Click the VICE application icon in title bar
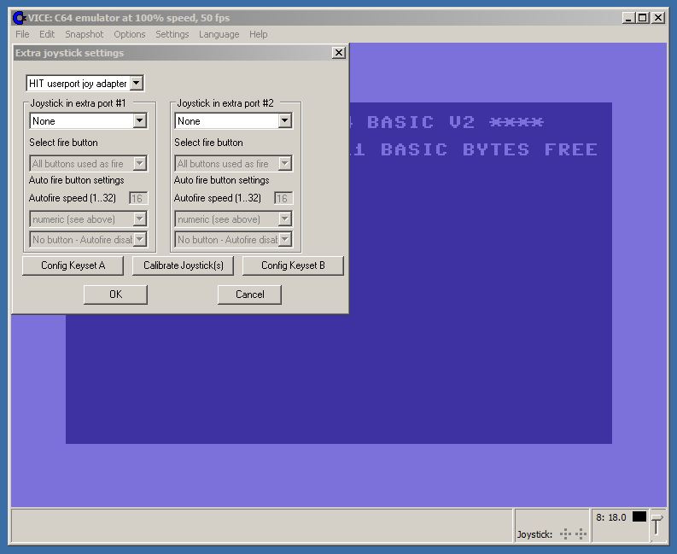The height and width of the screenshot is (554, 677). pyautogui.click(x=19, y=17)
